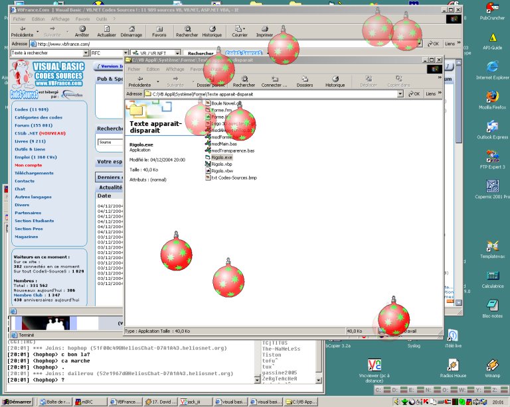
Task: Open Historique in the Explorer toolbar
Action: point(335,82)
